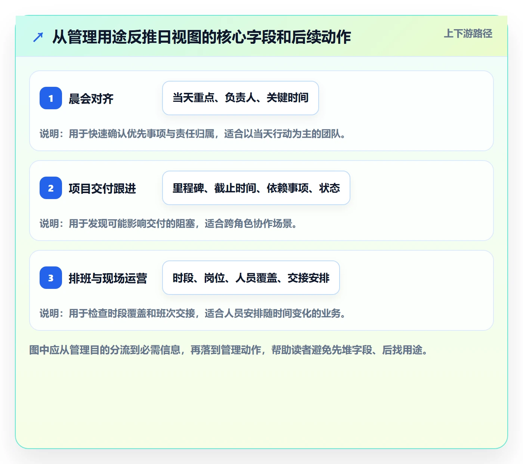
Task: Click the number 2 badge for 项目交付跟进
Action: [x=51, y=188]
